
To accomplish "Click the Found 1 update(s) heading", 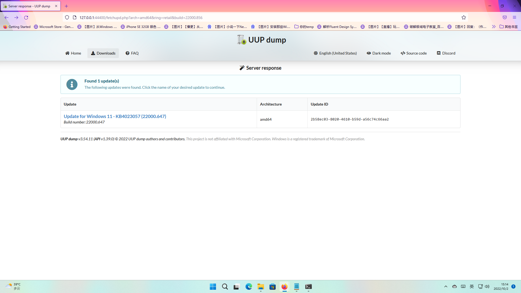I will 102,81.
